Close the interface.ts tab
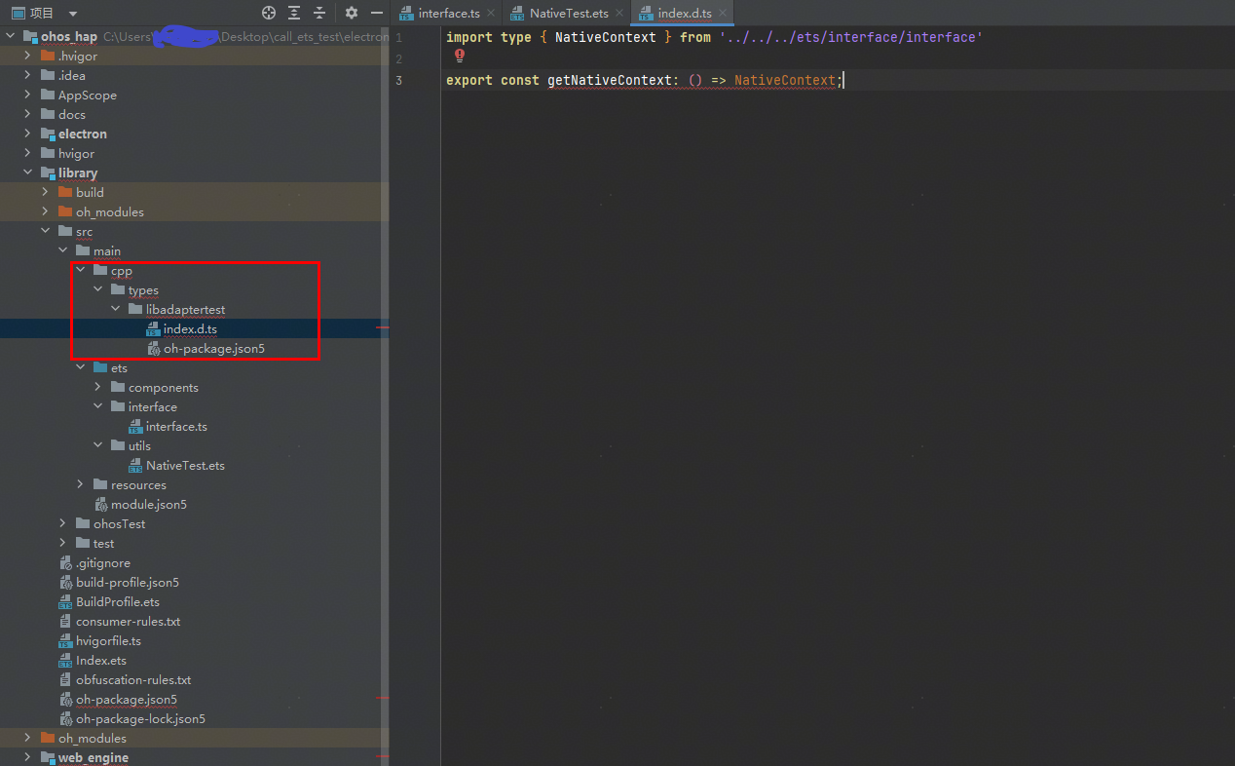The width and height of the screenshot is (1235, 766). [491, 14]
